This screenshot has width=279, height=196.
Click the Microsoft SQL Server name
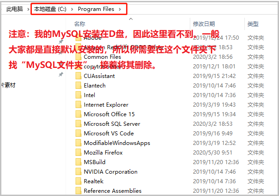[112, 124]
